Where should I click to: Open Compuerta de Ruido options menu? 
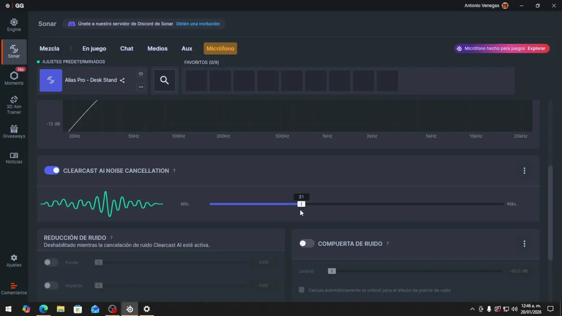point(524,244)
